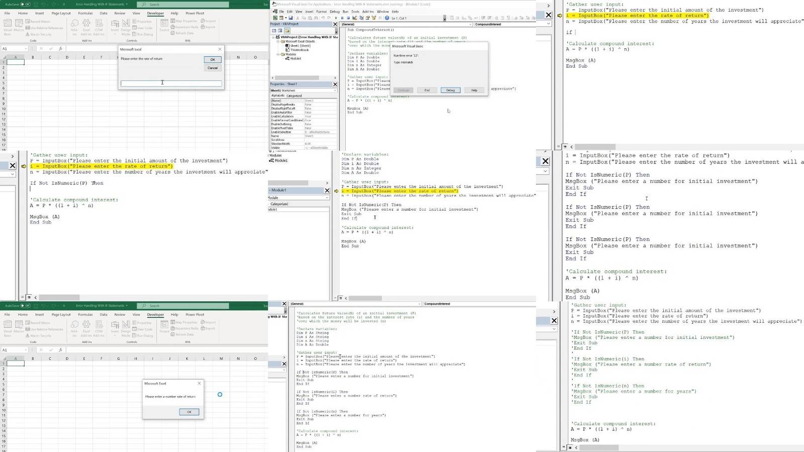Click the blue Help question-mark icon in the VBA toolbar
The width and height of the screenshot is (804, 452).
pos(387,18)
